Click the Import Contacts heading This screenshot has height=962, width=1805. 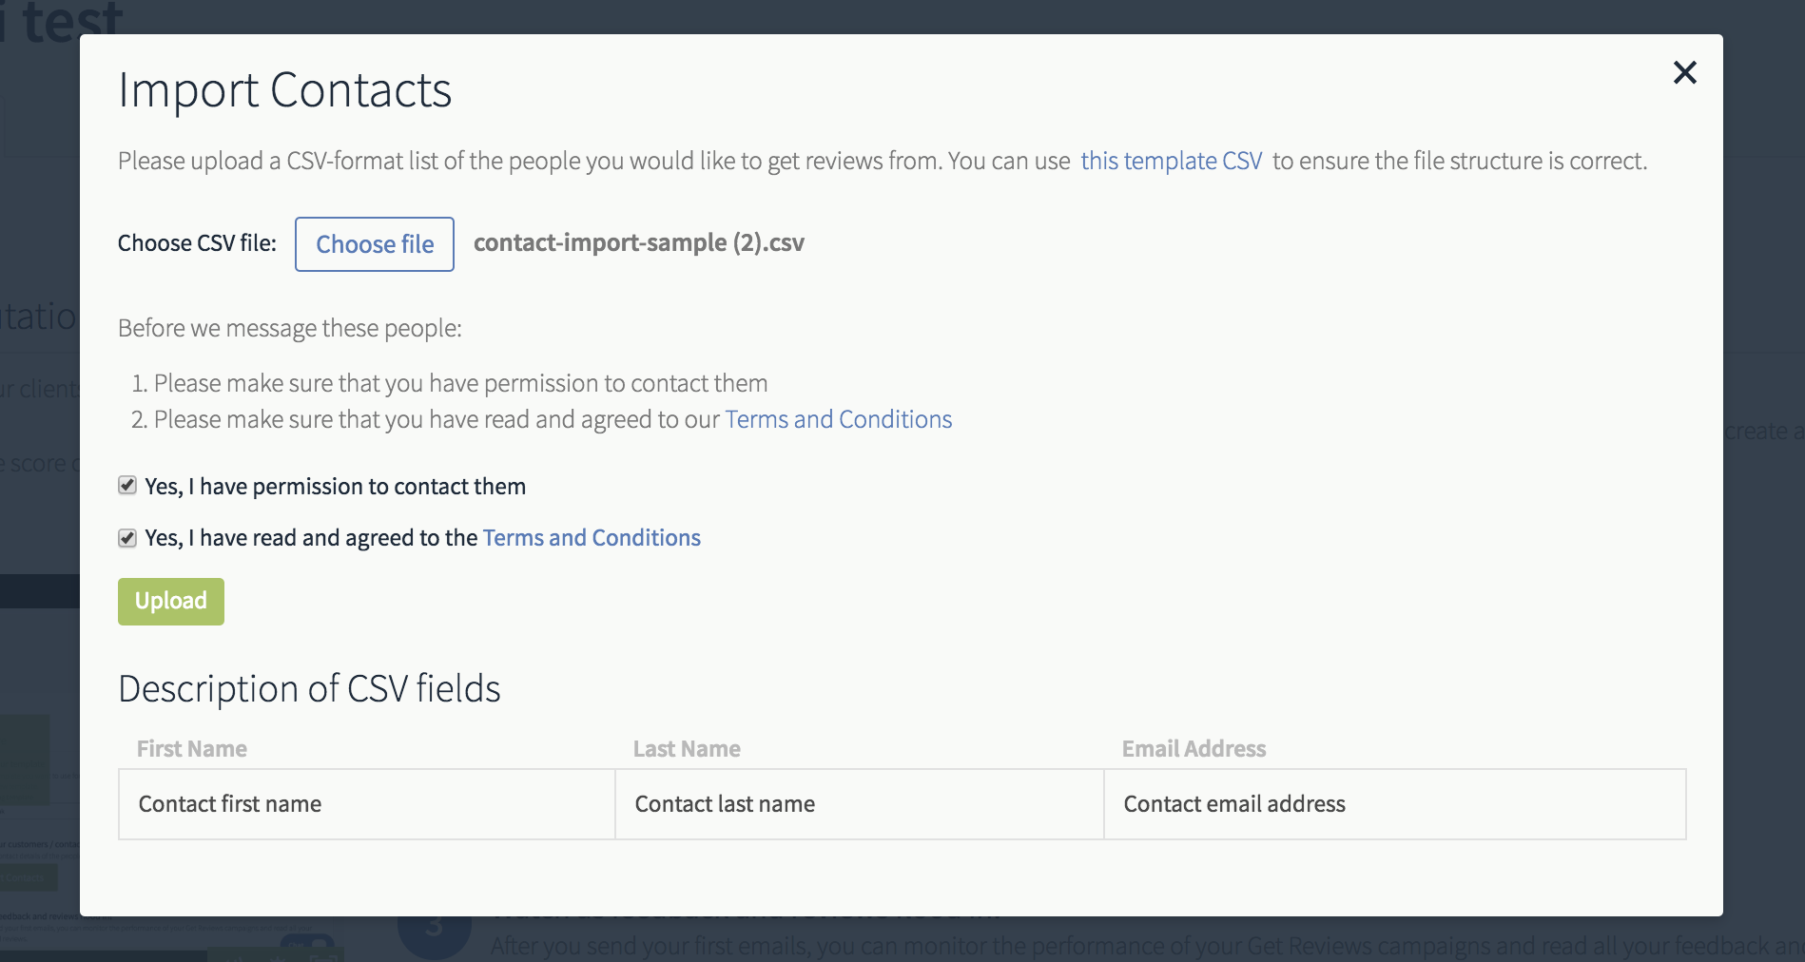(284, 90)
